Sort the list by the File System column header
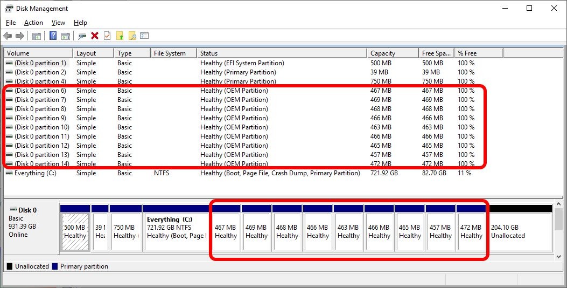 tap(170, 53)
